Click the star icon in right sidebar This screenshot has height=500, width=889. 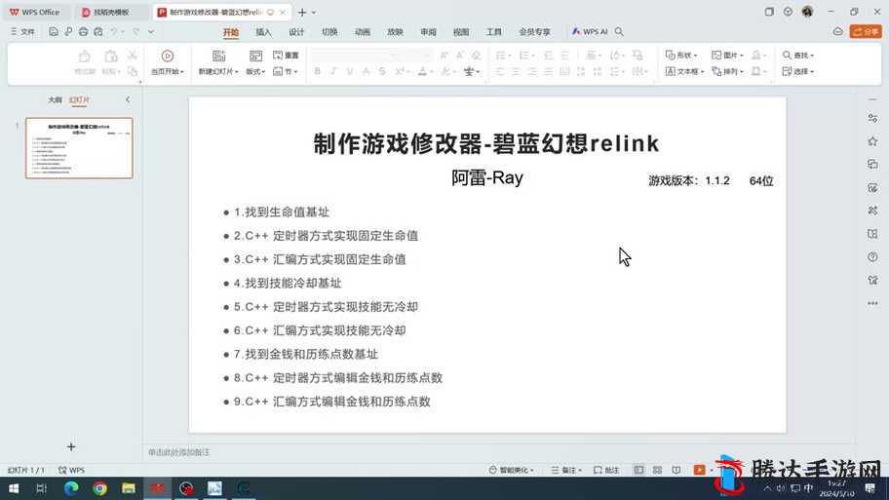[x=872, y=141]
